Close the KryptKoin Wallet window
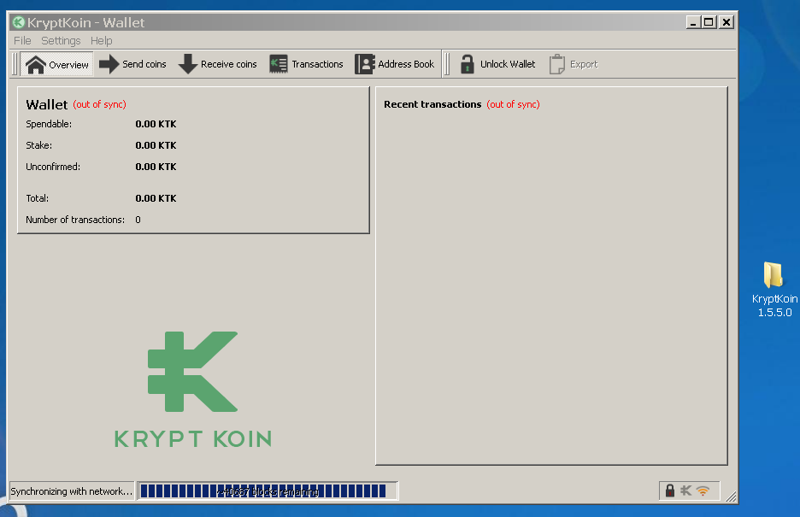800x517 pixels. click(726, 22)
